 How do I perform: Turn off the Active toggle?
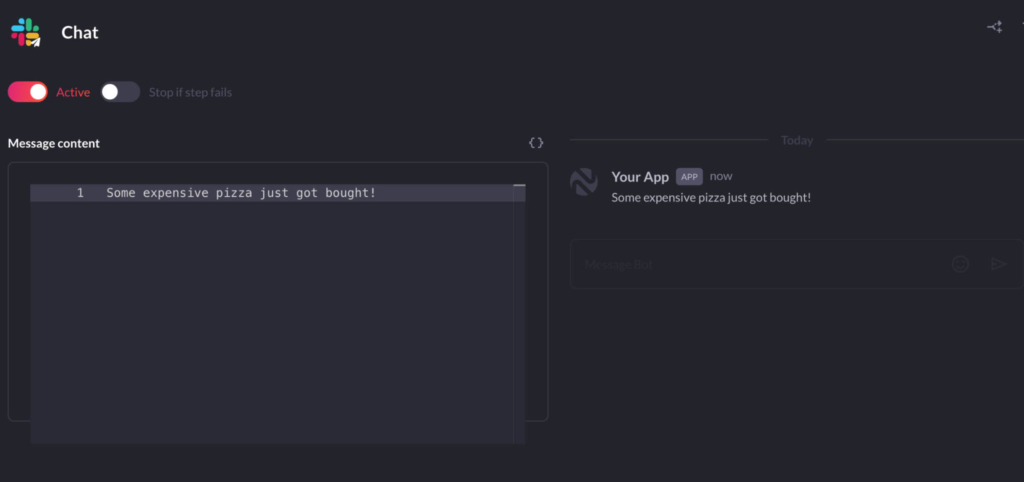[x=28, y=92]
